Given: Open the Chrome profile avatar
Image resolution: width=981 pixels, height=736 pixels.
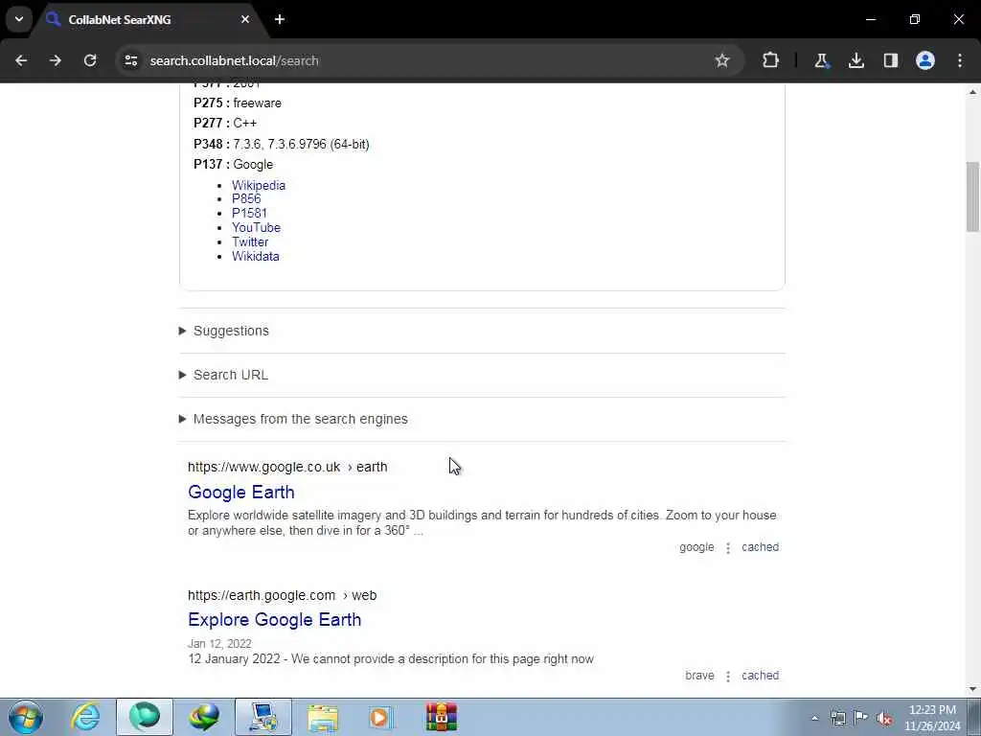Looking at the screenshot, I should click(x=925, y=60).
